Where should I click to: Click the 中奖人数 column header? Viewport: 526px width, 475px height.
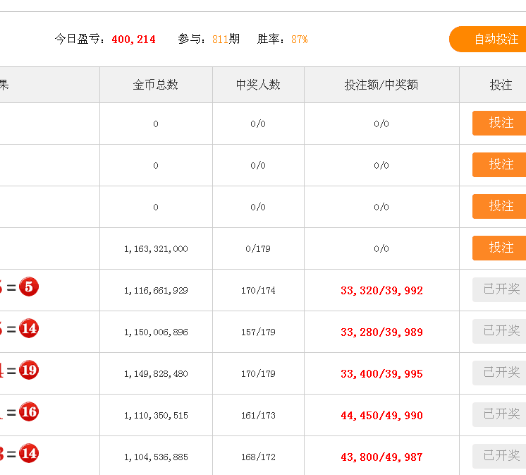(258, 85)
